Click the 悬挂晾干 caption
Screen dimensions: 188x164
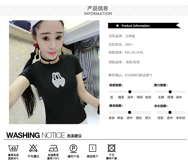point(92,156)
